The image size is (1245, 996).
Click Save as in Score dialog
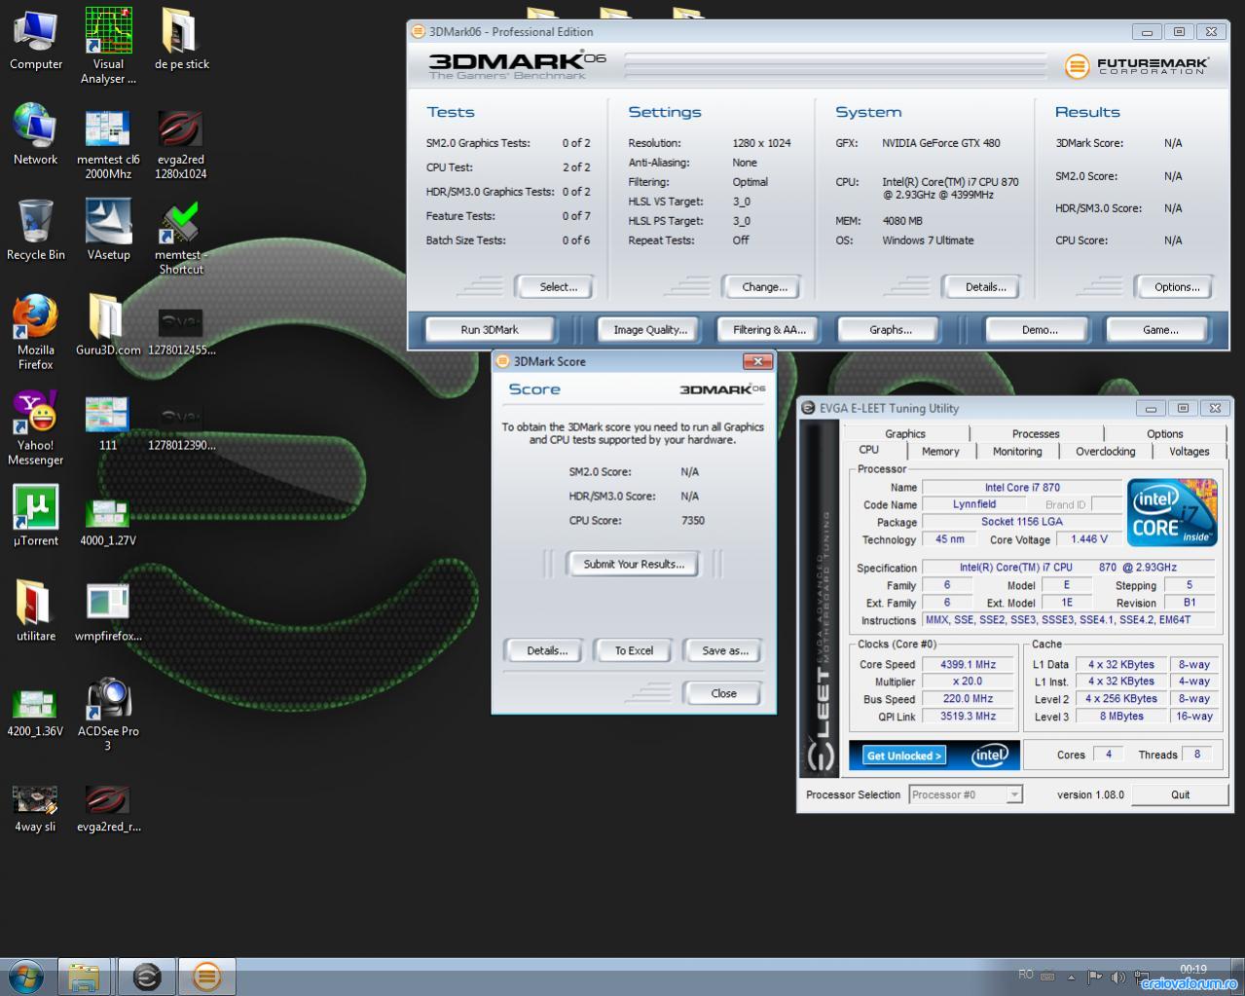(x=725, y=650)
